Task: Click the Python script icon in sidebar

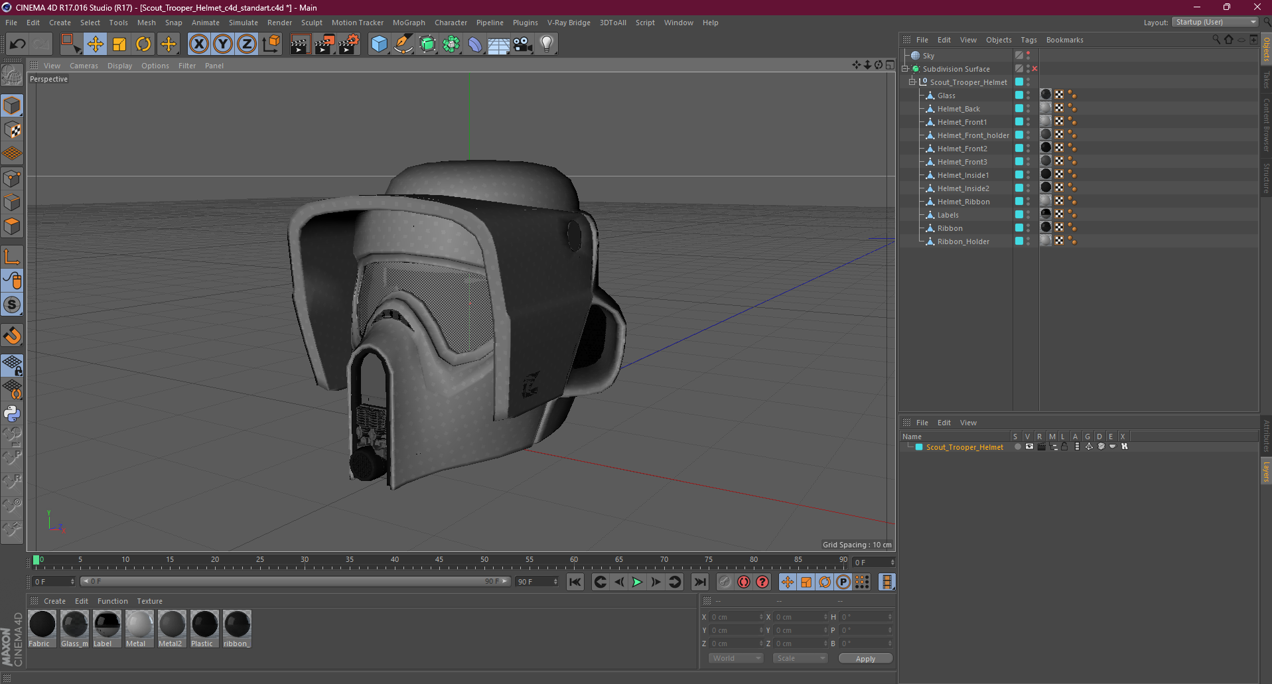Action: [x=13, y=414]
